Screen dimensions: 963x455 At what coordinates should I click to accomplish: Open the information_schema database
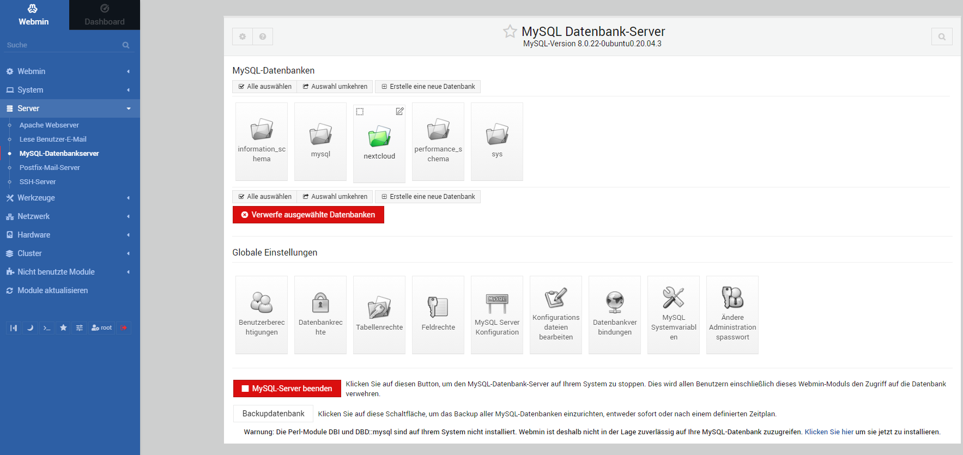tap(262, 141)
